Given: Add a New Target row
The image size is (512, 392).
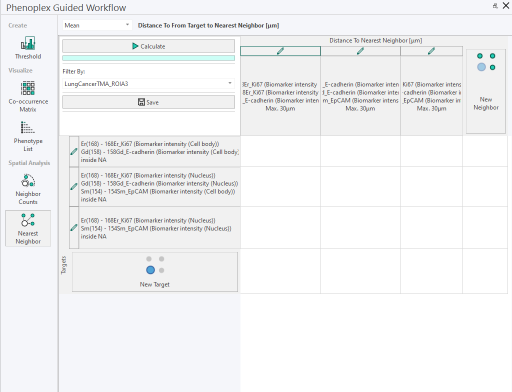Looking at the screenshot, I should click(155, 272).
